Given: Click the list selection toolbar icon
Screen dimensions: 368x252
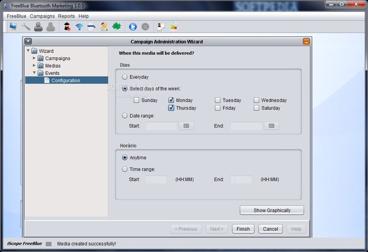Looking at the screenshot, I should coord(91,26).
